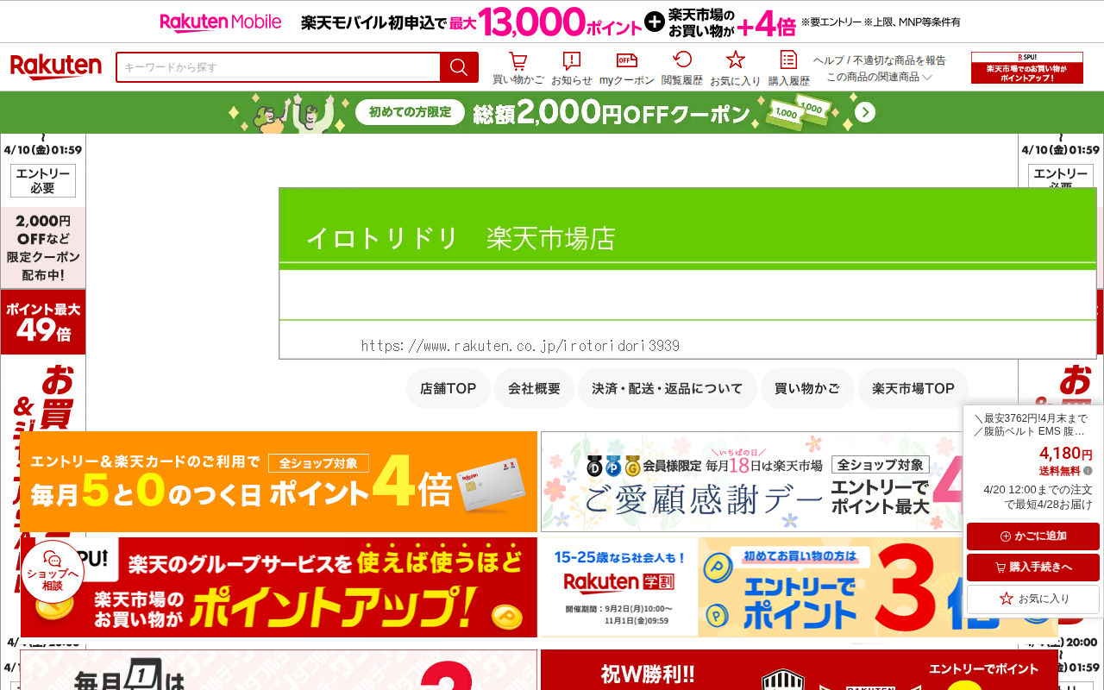Click the magnifier search button
The height and width of the screenshot is (690, 1104).
coord(459,67)
